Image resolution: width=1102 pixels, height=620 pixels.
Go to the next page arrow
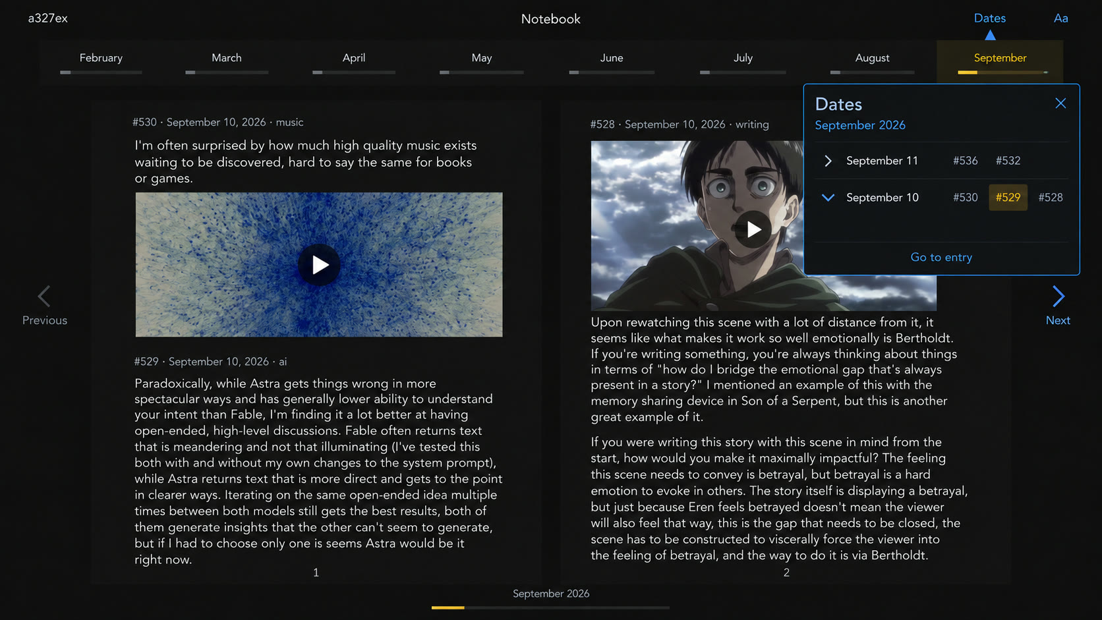[1058, 296]
